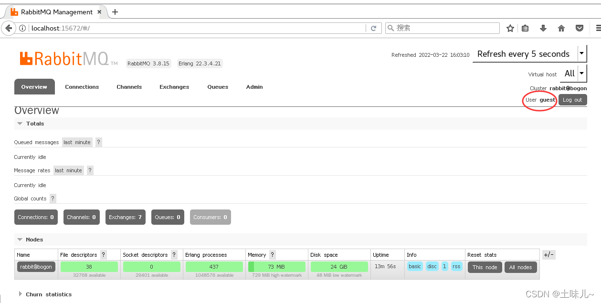
Task: Click the Disk space 24 GiB bar
Action: coord(339,267)
